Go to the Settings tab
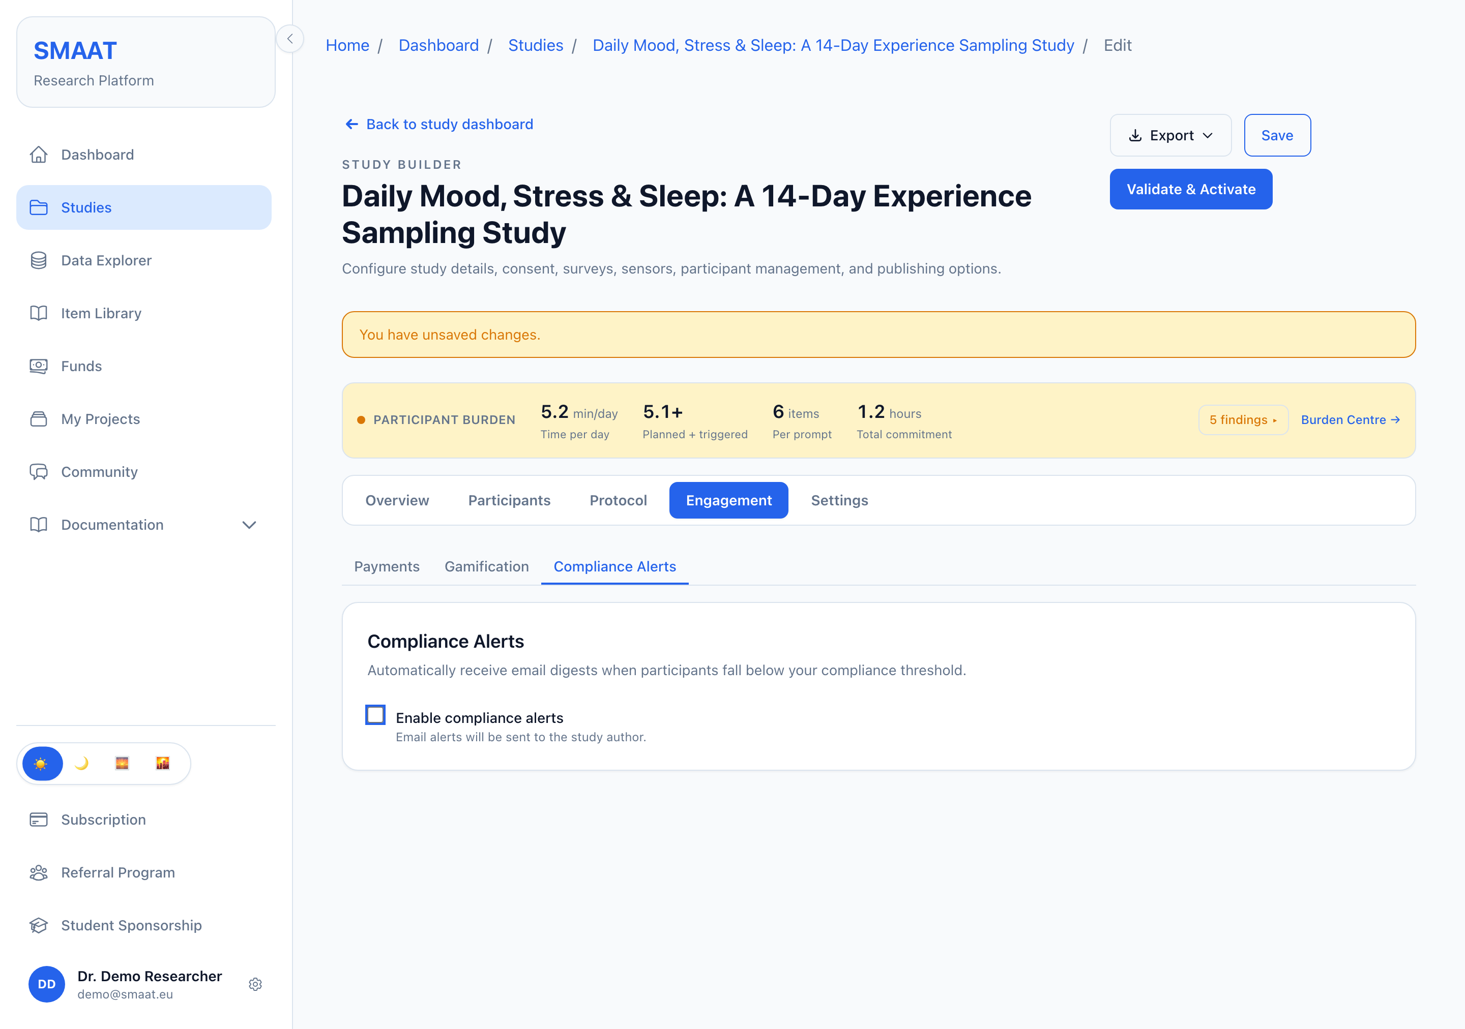The image size is (1465, 1029). coord(839,500)
